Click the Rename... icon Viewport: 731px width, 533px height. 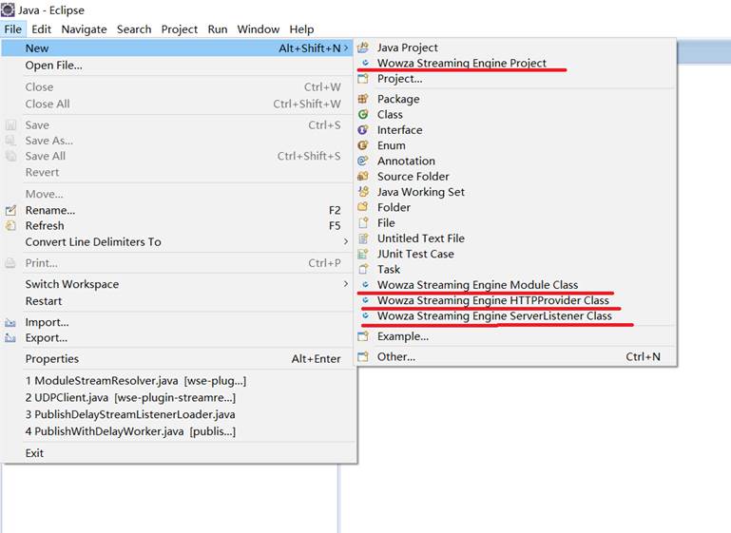point(10,210)
